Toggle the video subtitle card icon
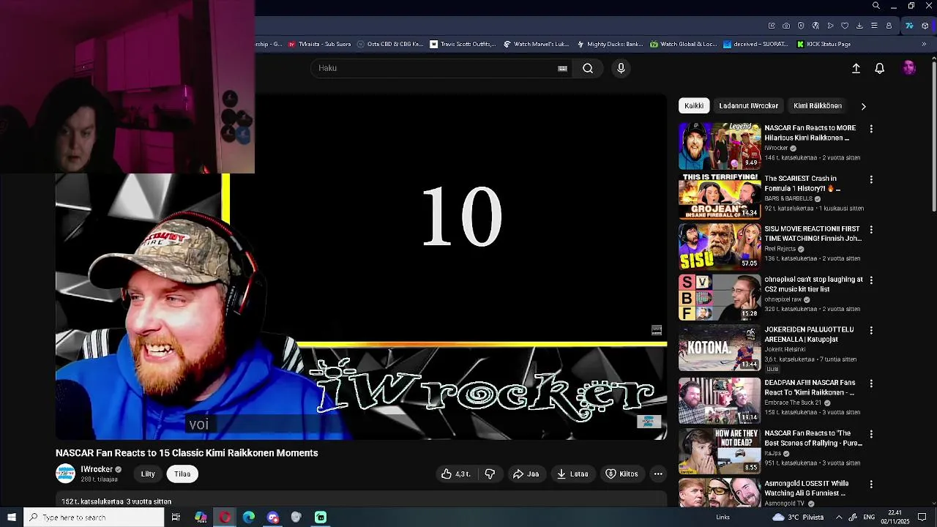This screenshot has width=937, height=527. point(656,330)
